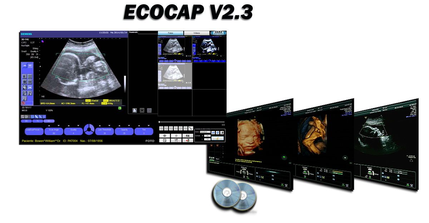The width and height of the screenshot is (429, 223).
Task: Choose the side-thumbnail layout icon
Action: [x=25, y=76]
